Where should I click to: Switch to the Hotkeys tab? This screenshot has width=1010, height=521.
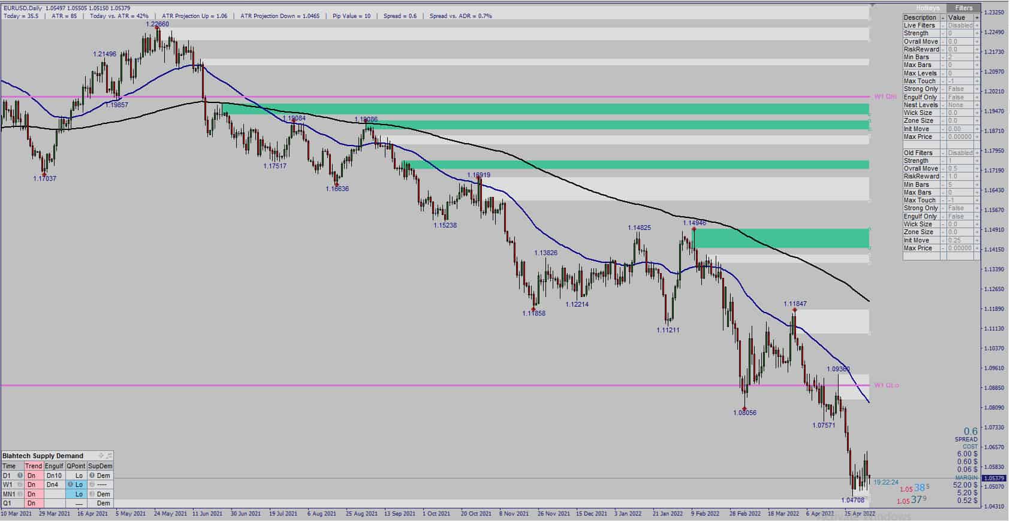pyautogui.click(x=927, y=8)
